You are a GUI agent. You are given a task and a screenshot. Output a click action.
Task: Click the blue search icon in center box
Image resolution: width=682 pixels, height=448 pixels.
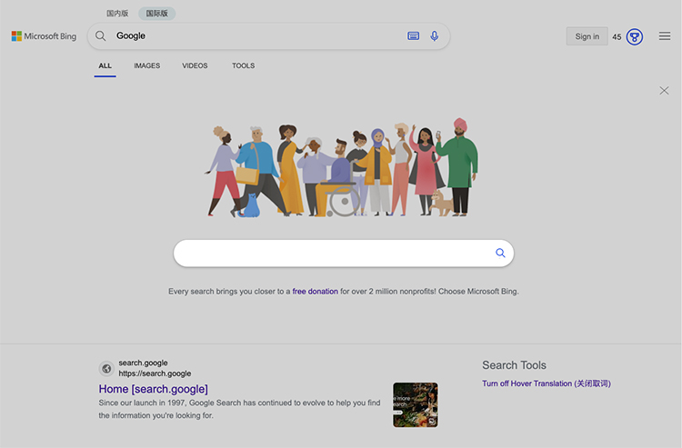click(x=500, y=253)
